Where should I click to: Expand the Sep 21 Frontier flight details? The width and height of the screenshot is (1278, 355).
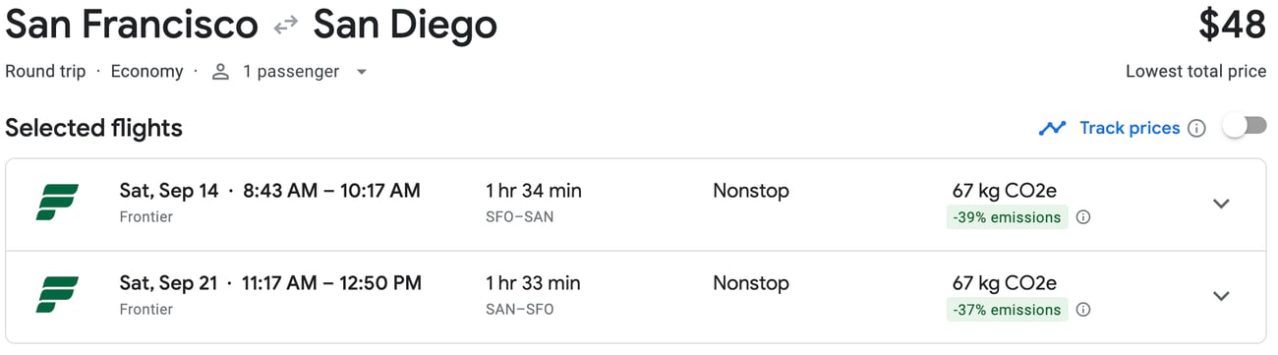[1221, 296]
